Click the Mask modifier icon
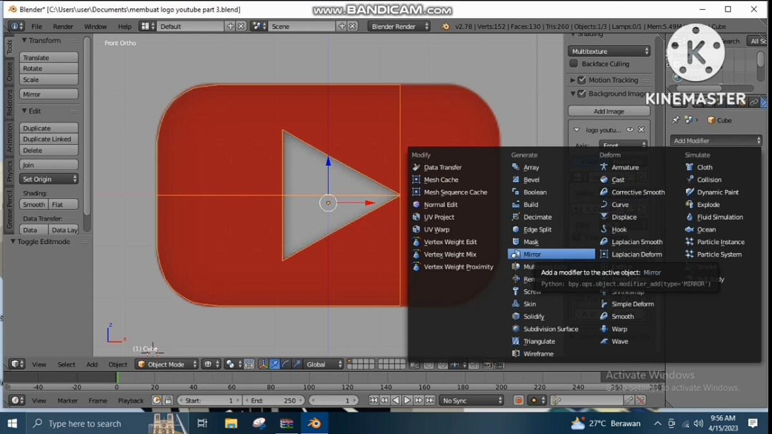Viewport: 772px width, 434px height. (516, 242)
